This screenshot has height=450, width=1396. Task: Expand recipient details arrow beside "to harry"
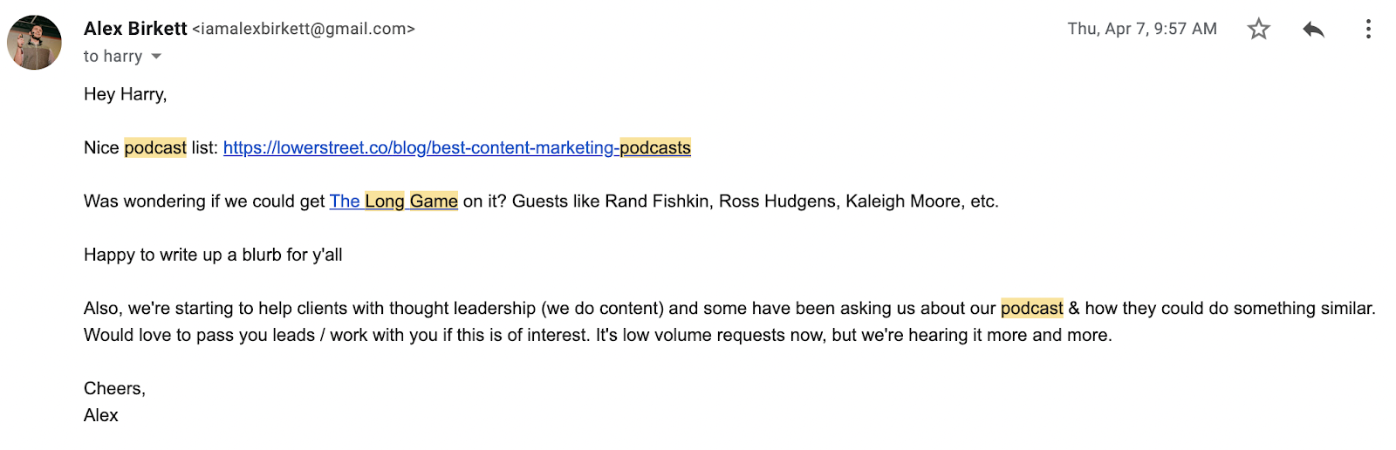pos(156,57)
